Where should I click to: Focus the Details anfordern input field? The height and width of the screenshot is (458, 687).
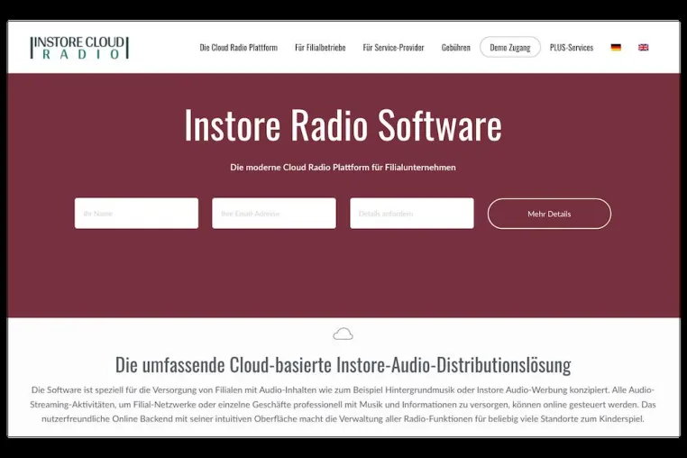[411, 214]
